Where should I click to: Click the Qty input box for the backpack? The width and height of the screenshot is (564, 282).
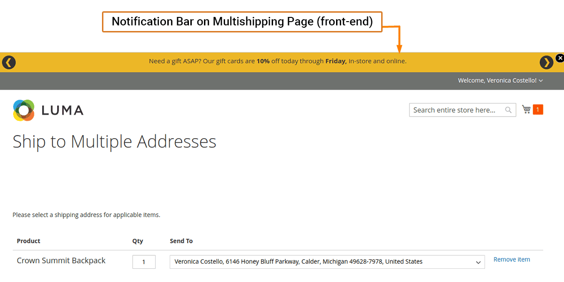point(144,262)
